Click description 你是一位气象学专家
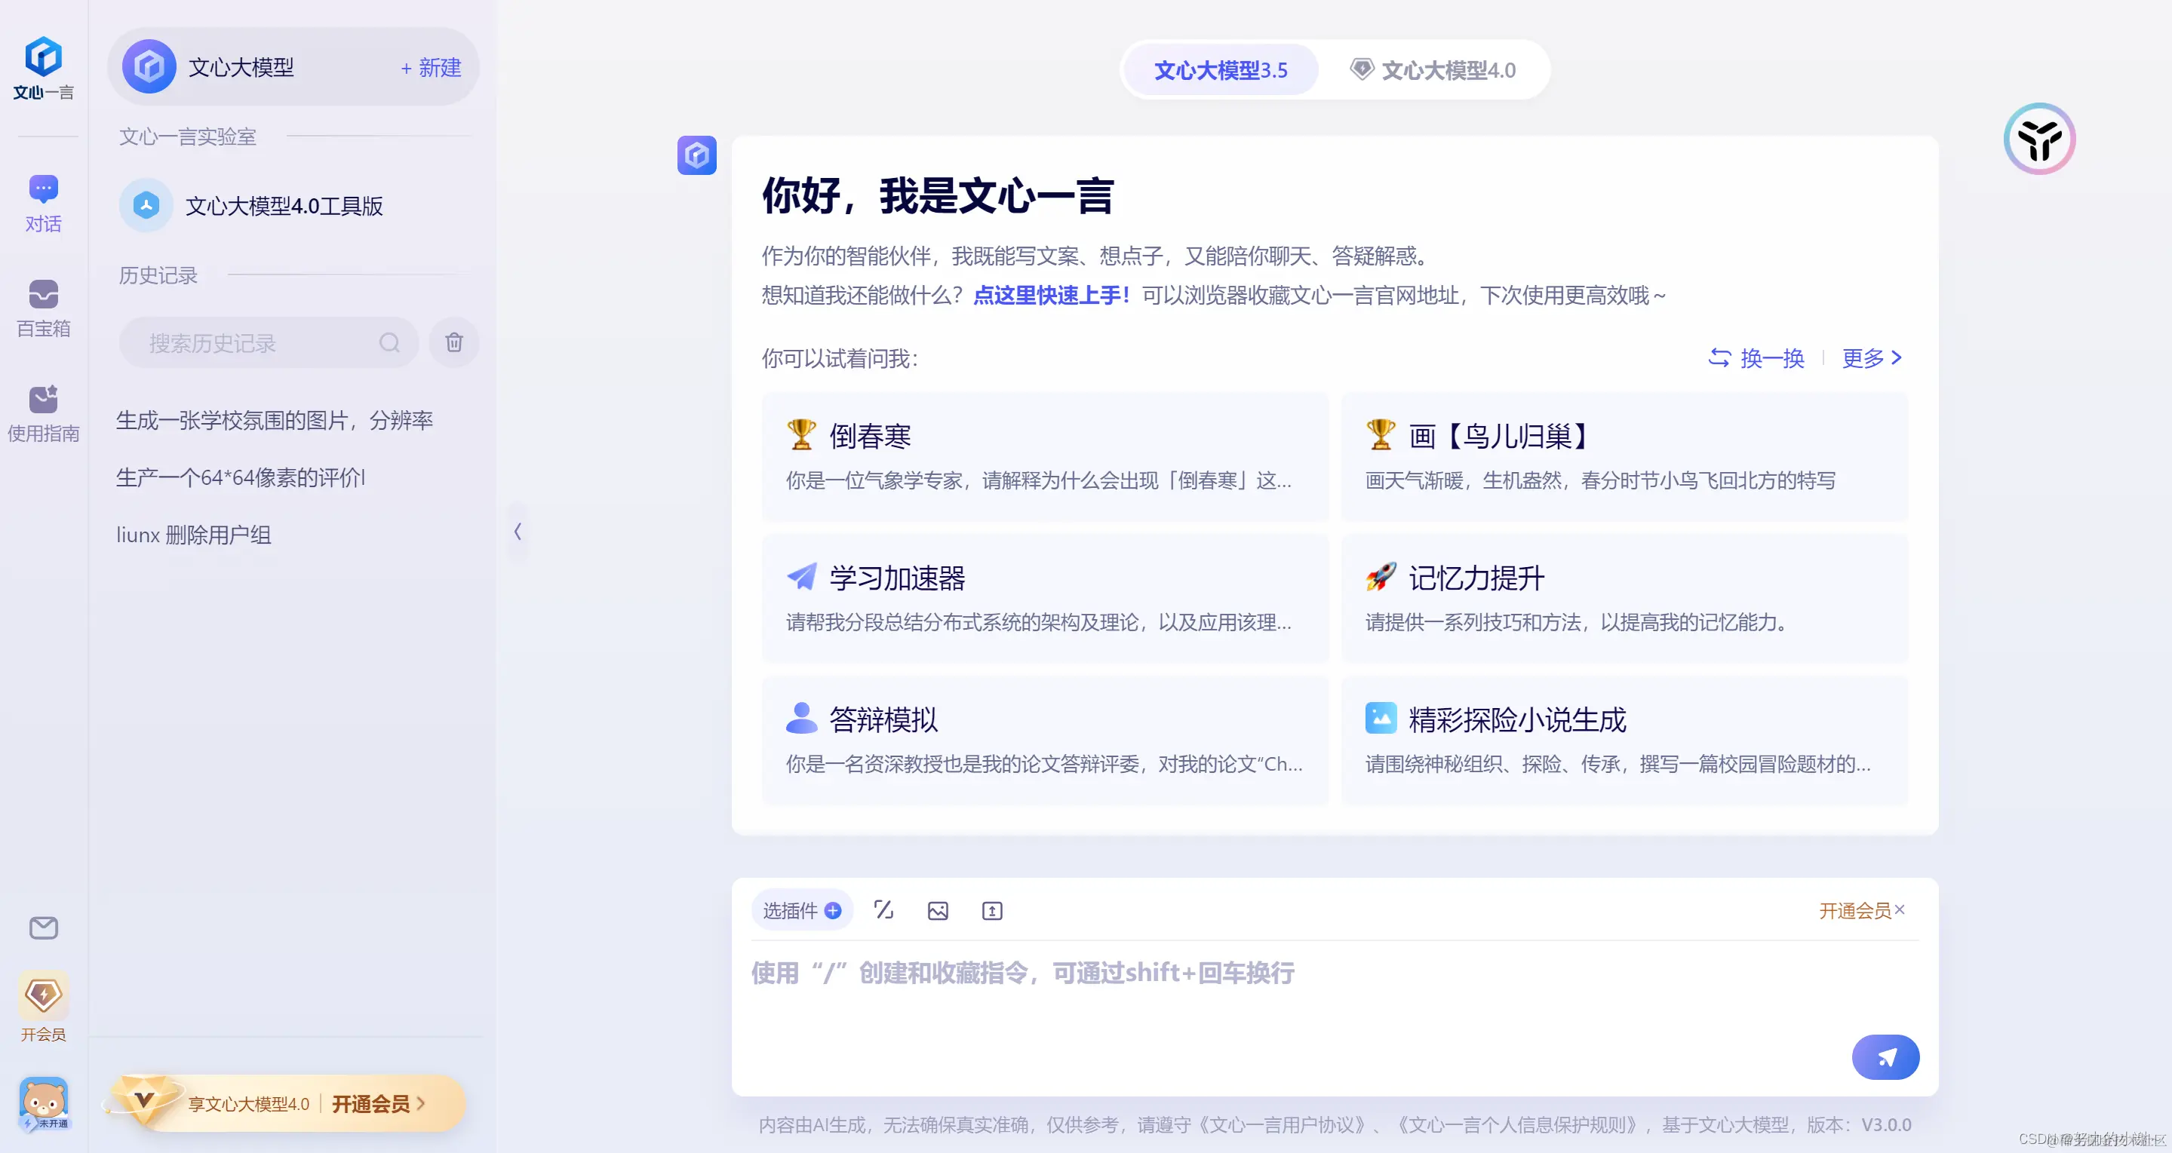This screenshot has width=2172, height=1153. click(x=1039, y=480)
